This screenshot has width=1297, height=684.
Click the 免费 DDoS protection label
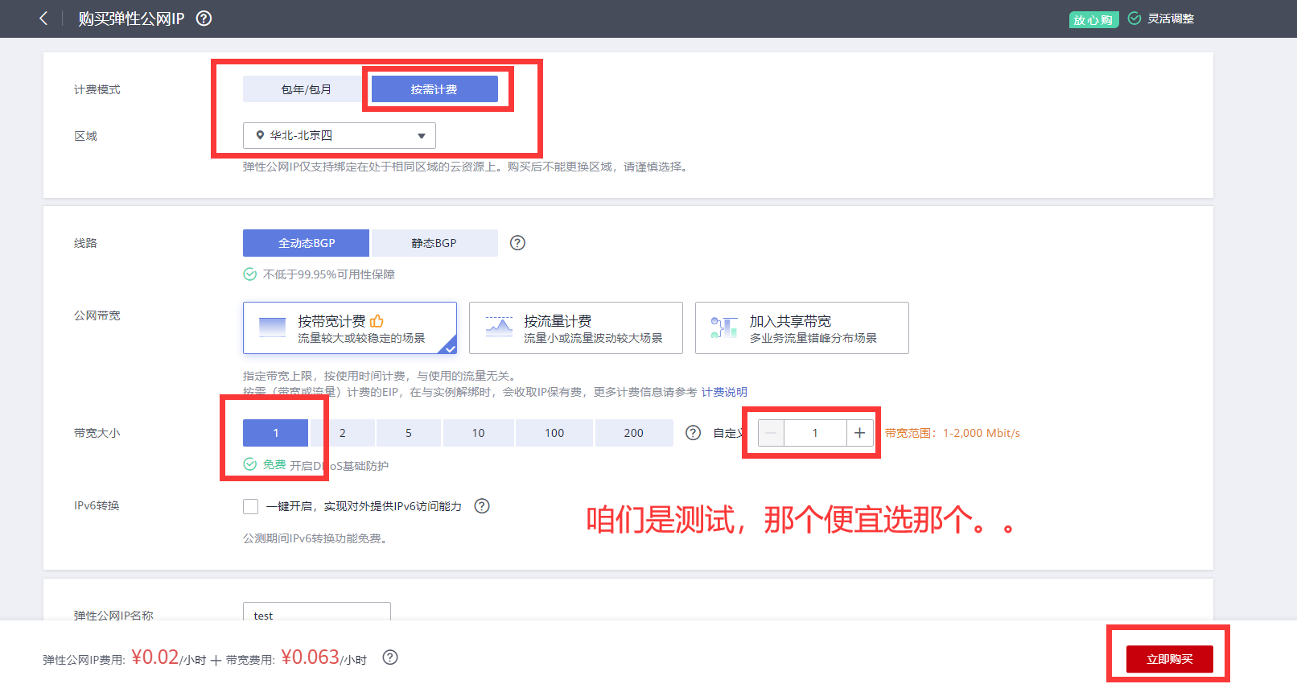[x=274, y=464]
